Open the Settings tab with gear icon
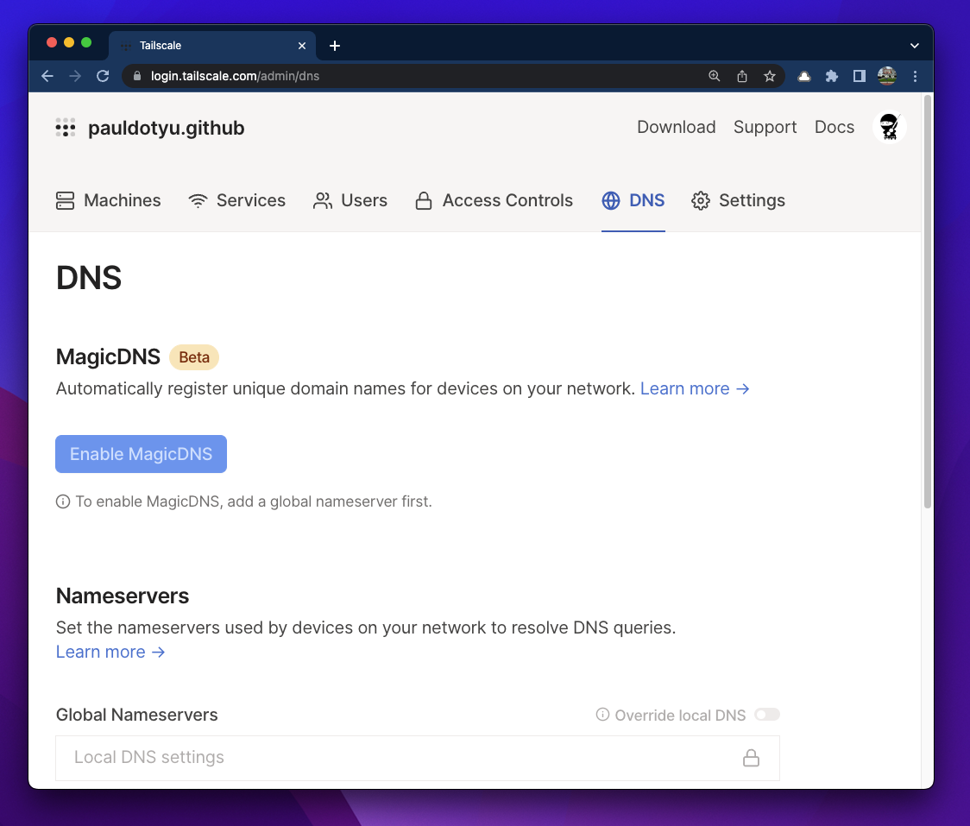This screenshot has width=970, height=826. (x=738, y=200)
